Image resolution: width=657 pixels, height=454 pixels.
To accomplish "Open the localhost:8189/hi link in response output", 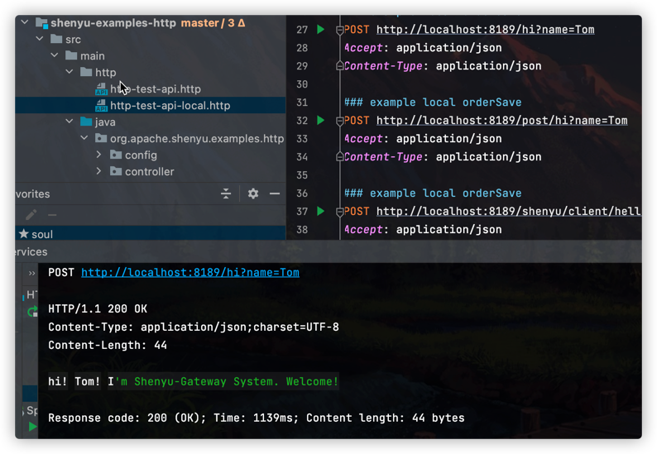I will pyautogui.click(x=189, y=273).
